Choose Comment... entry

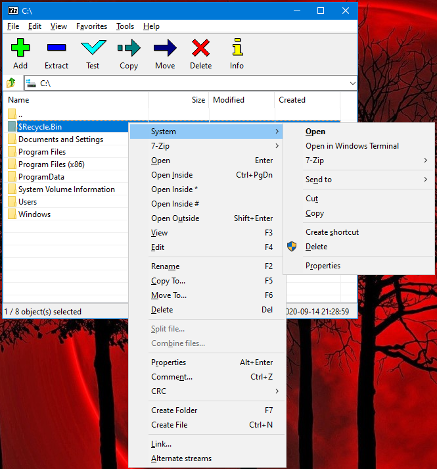(x=207, y=376)
